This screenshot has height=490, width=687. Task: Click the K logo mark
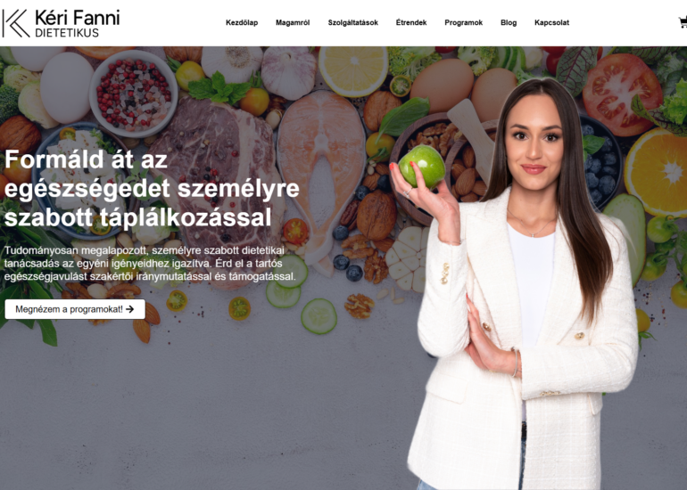pos(16,23)
